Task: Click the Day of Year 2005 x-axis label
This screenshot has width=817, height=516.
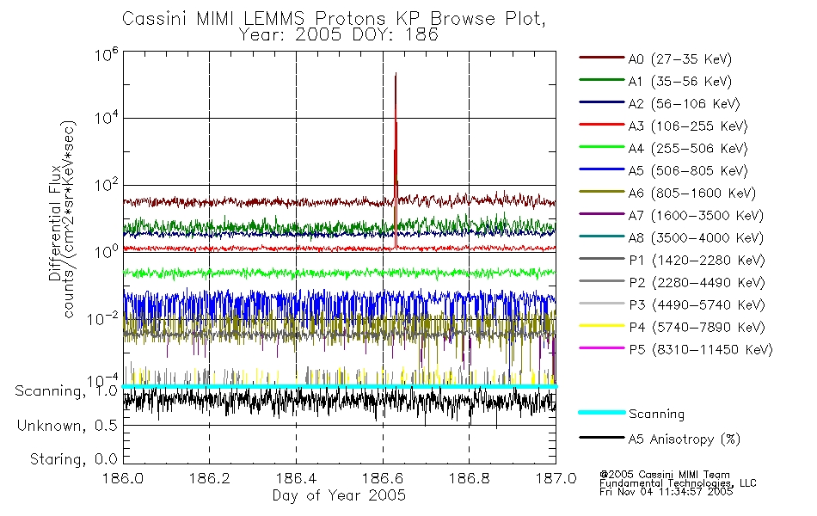Action: 339,495
